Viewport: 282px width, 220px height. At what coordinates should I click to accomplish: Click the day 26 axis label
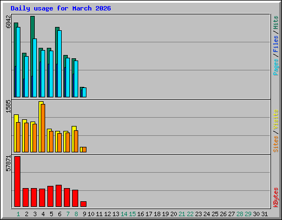click(223, 214)
